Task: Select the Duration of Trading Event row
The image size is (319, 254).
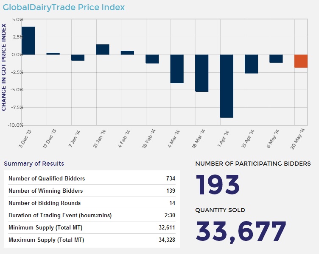Action: (92, 216)
